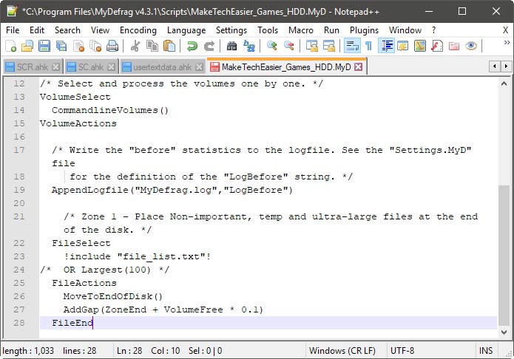Toggle the indent guide toolbar button
514x359 pixels.
(x=387, y=46)
